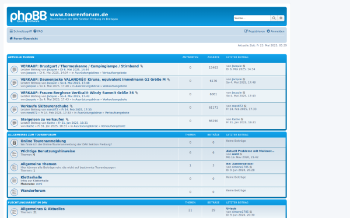Screen dimensions: 350x218
Task: Open last post Aktuell Probleme mit Mailzust...
Action: pos(250,151)
